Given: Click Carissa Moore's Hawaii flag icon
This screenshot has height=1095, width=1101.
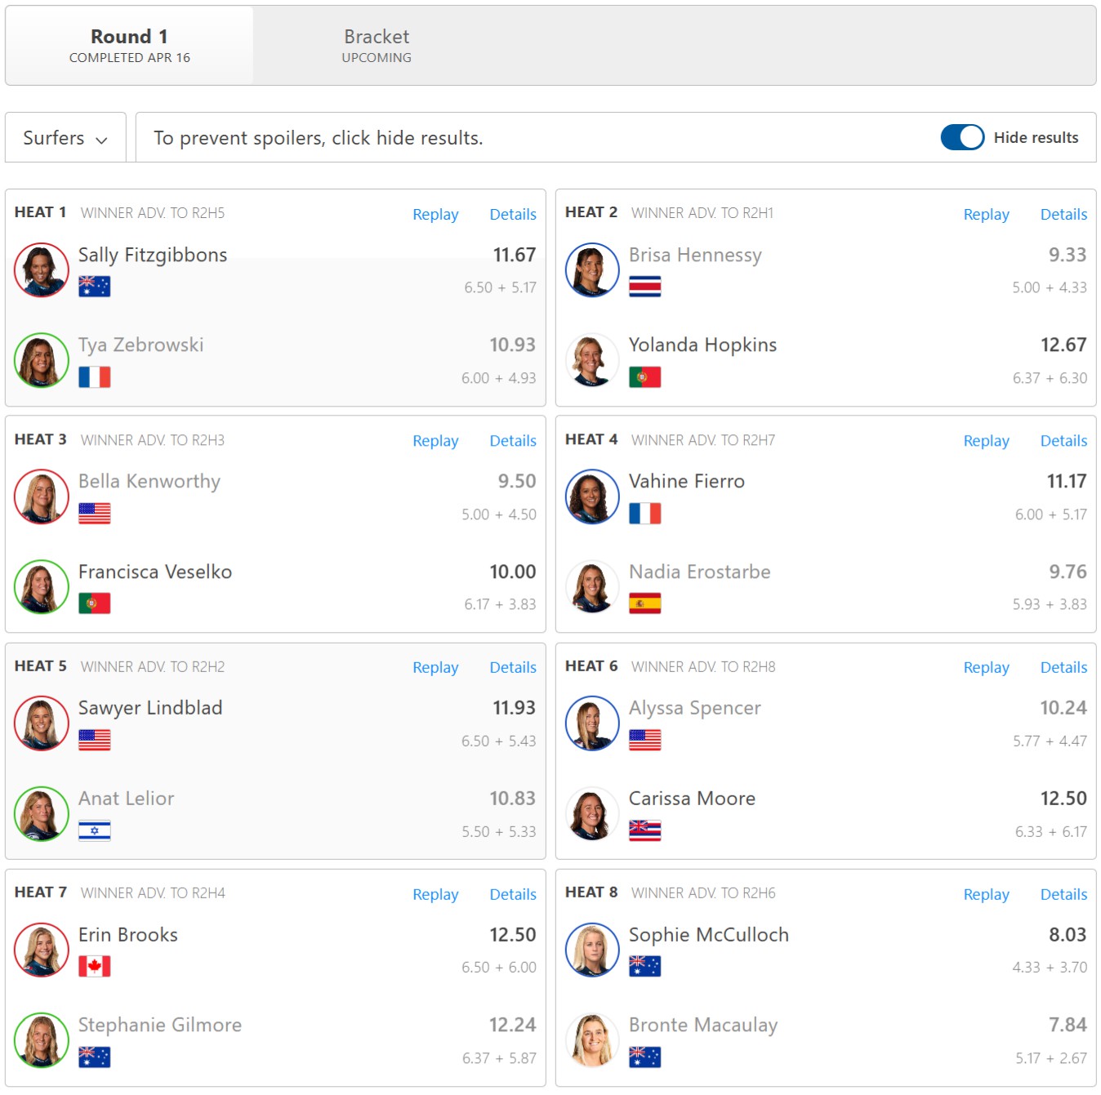Looking at the screenshot, I should [x=644, y=831].
